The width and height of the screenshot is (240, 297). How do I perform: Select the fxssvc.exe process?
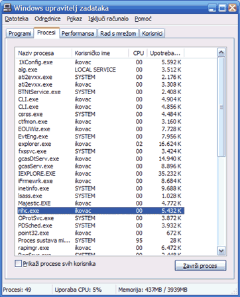coord(100,151)
